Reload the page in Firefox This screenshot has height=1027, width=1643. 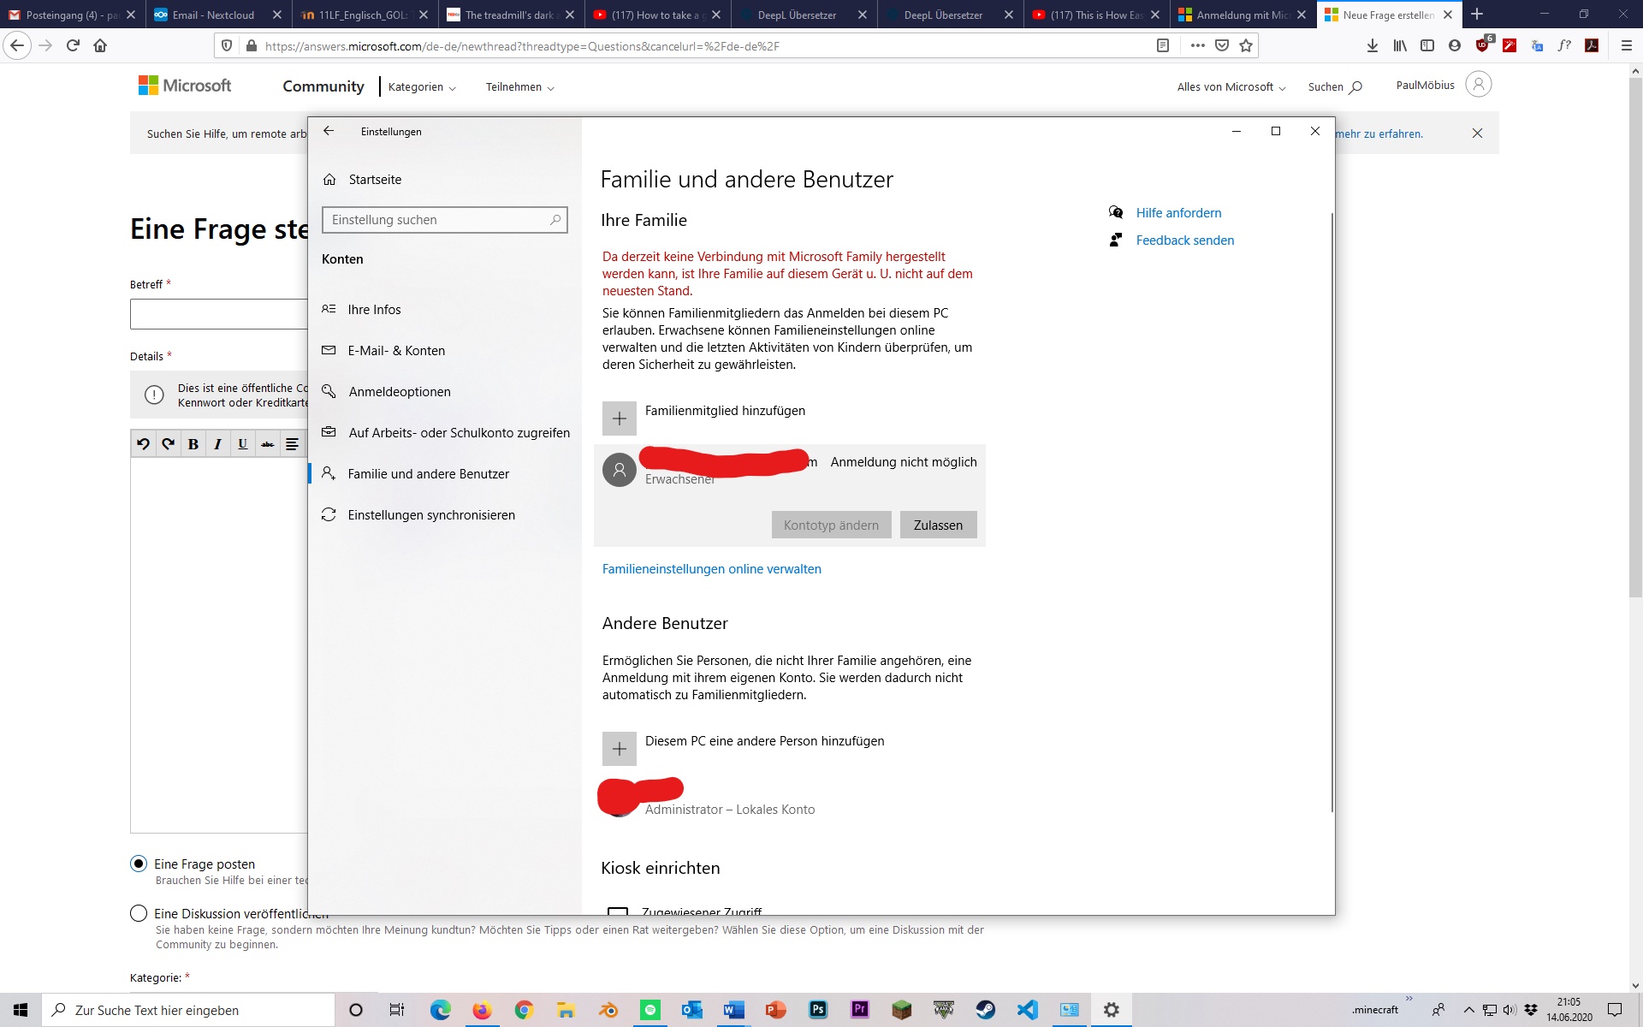click(73, 45)
